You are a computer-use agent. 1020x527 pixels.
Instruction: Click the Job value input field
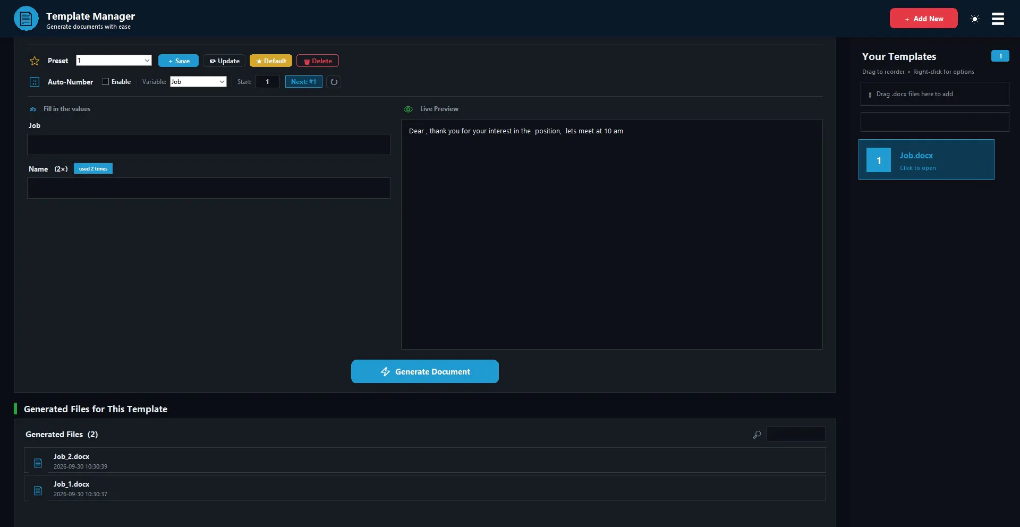[209, 144]
